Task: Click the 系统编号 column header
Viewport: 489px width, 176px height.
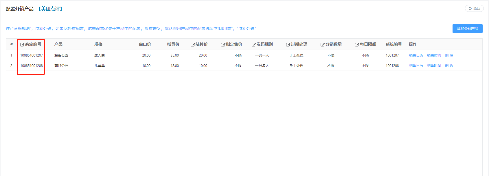Action: pos(394,44)
